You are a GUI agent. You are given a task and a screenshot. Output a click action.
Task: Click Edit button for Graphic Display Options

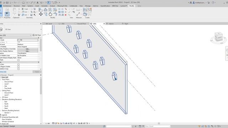point(28,51)
